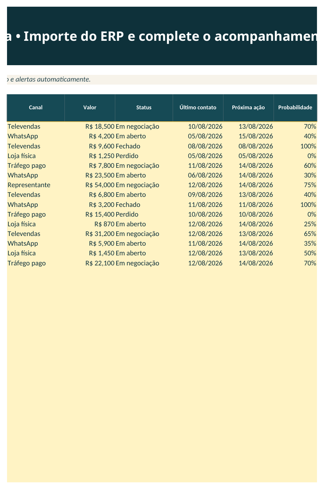Viewport: 324px width, 489px height.
Task: Select the Probabilidade column header
Action: point(295,108)
